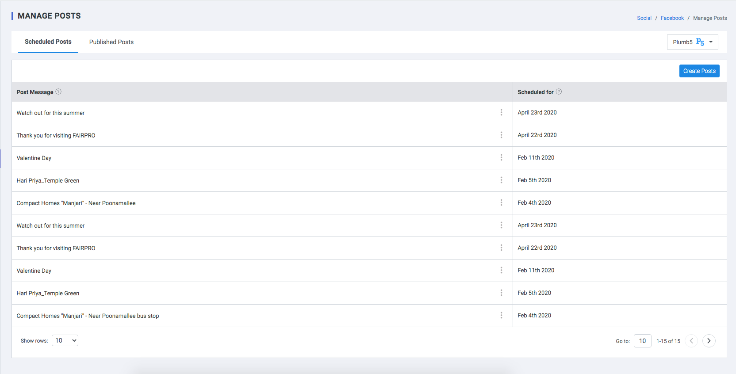
Task: Click the Create Posts button
Action: tap(699, 71)
